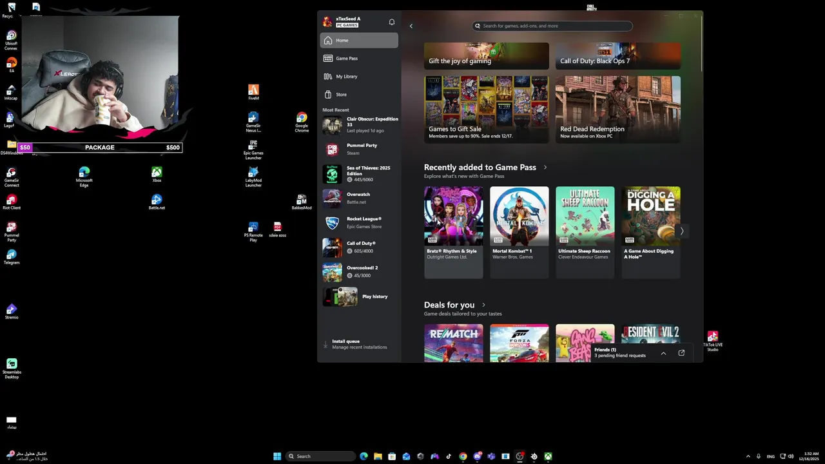Open the Streamlabs Desktop icon

[x=11, y=369]
